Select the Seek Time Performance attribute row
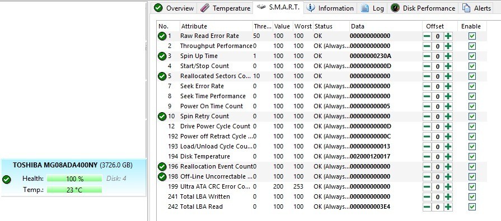 point(322,96)
